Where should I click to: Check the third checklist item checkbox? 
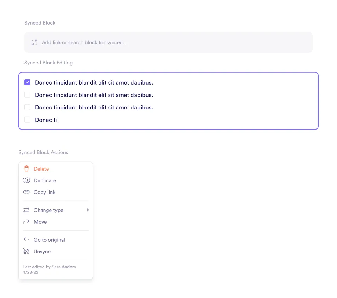(27, 107)
